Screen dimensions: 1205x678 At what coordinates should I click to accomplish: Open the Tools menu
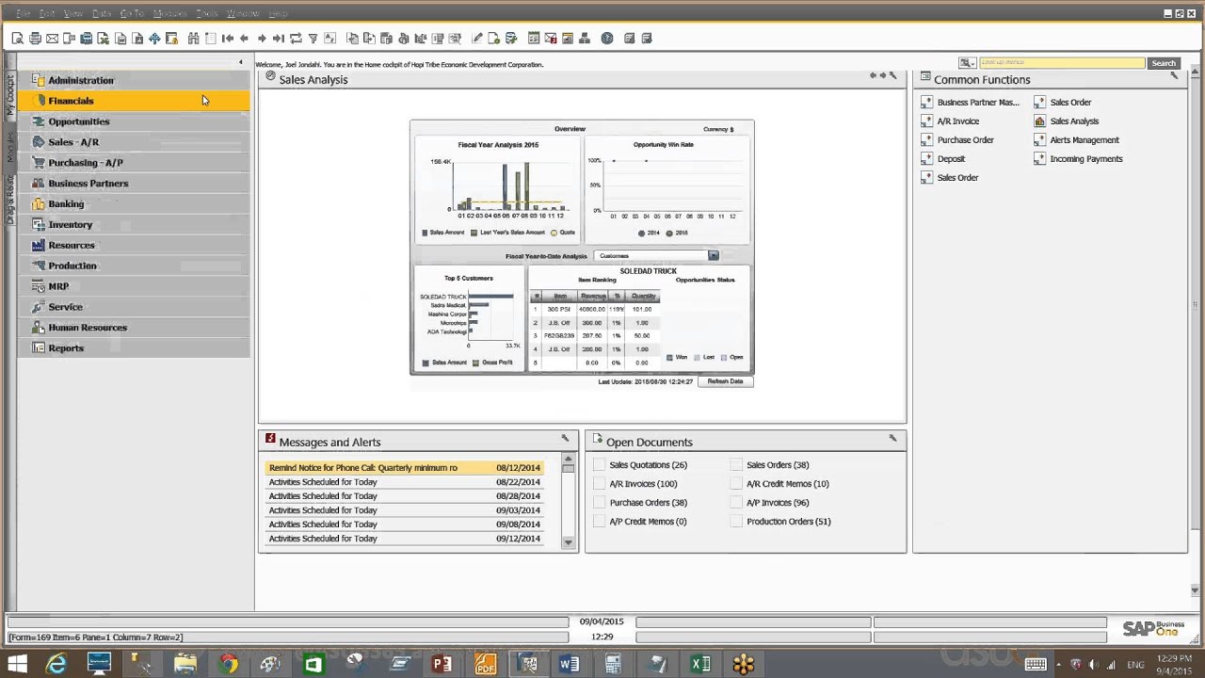coord(207,13)
